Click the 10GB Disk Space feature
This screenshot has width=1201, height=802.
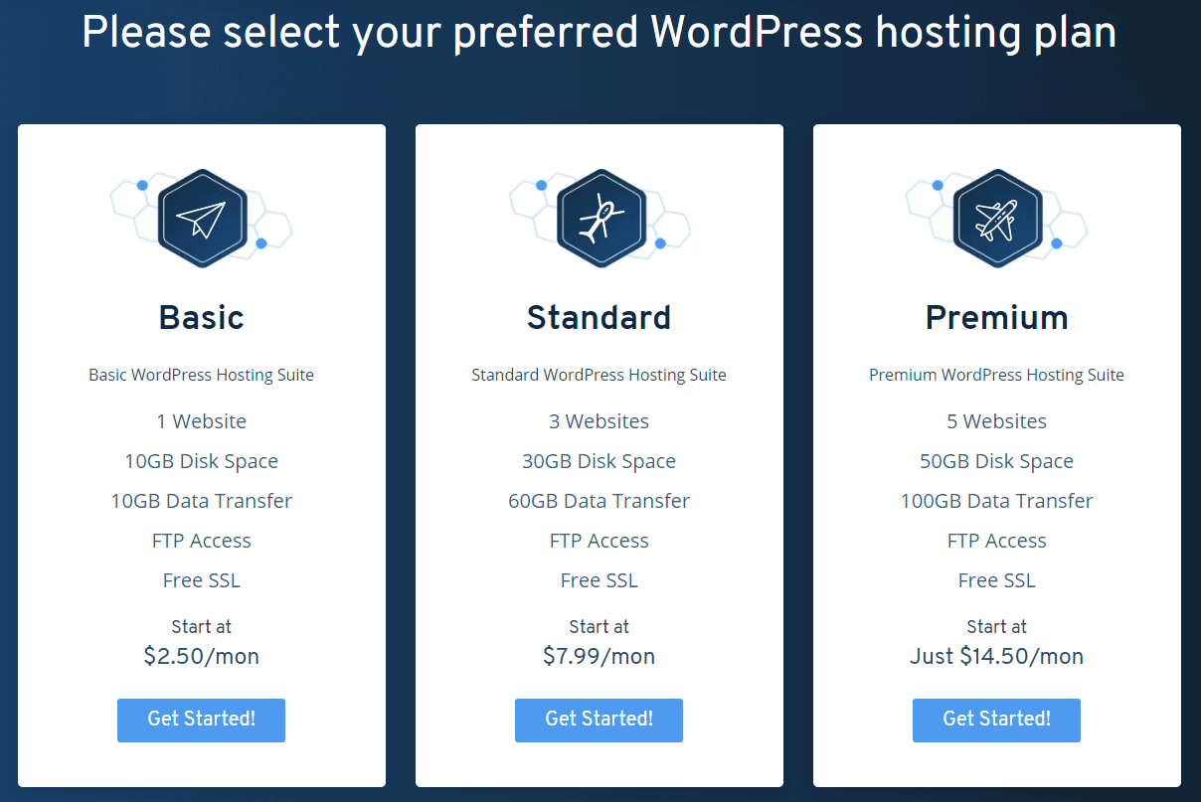201,461
